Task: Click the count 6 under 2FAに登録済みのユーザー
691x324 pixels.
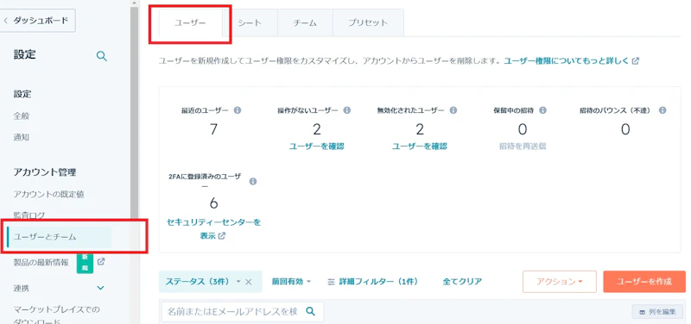Action: pos(213,203)
